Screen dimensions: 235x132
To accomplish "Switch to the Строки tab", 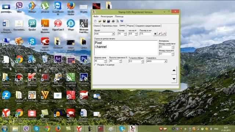I will (x=97, y=26).
